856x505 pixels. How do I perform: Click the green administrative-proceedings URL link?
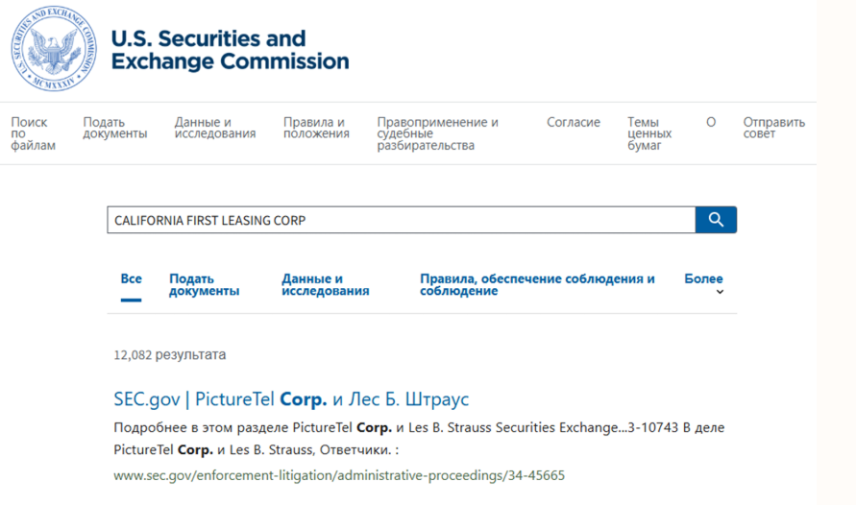[x=339, y=475]
